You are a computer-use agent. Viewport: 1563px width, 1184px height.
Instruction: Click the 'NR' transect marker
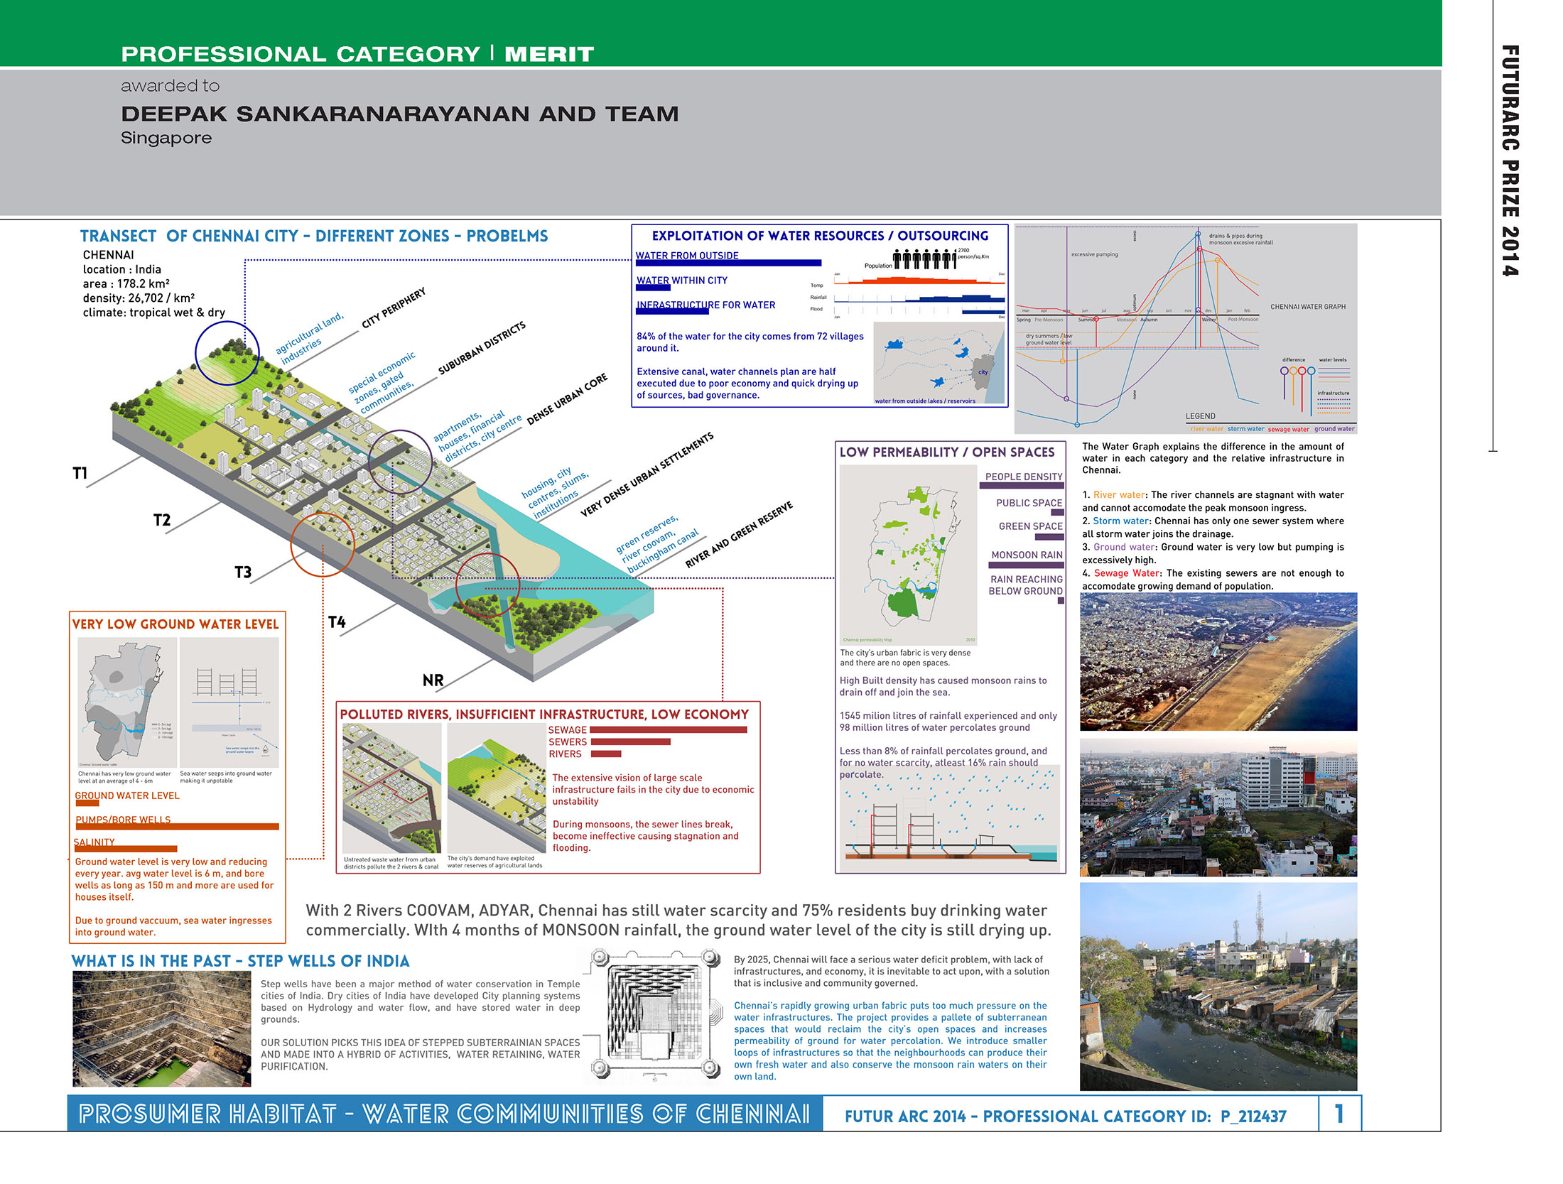[433, 680]
